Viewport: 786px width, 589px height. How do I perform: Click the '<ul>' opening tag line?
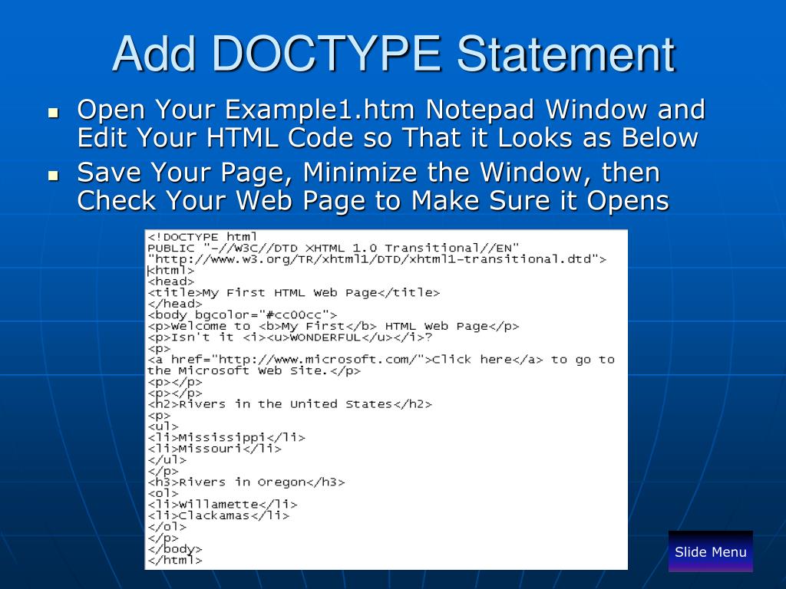[163, 426]
